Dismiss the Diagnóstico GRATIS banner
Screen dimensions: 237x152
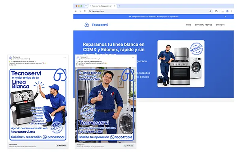click(x=225, y=17)
